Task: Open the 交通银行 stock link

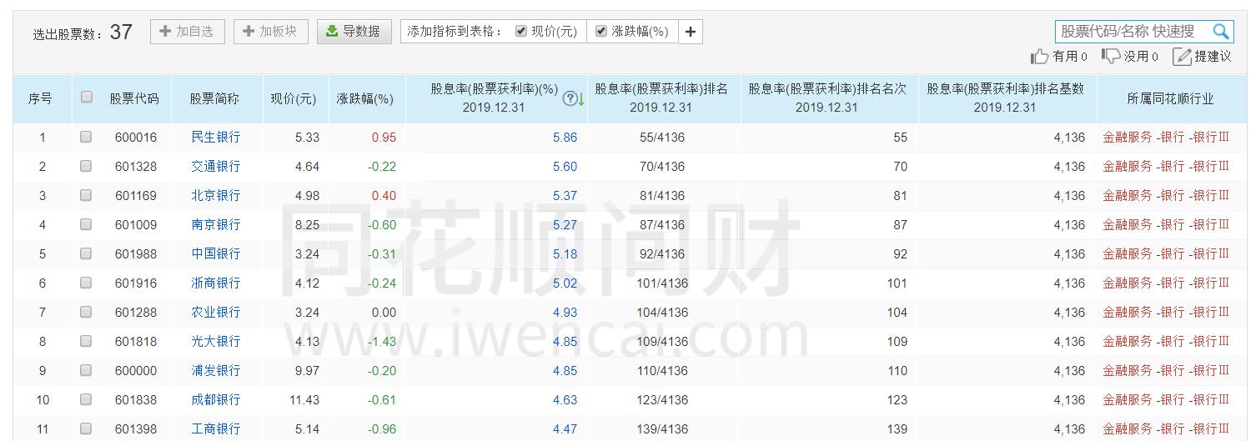Action: 215,167
